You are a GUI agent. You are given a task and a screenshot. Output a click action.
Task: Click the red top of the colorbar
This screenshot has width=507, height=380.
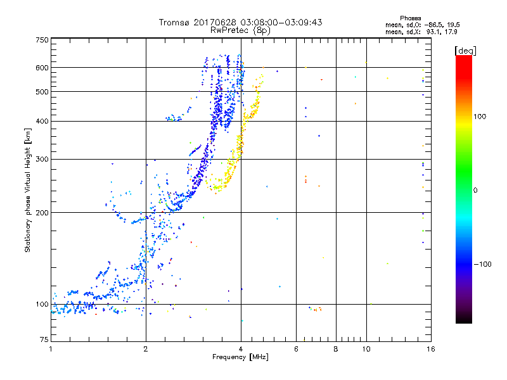click(464, 61)
